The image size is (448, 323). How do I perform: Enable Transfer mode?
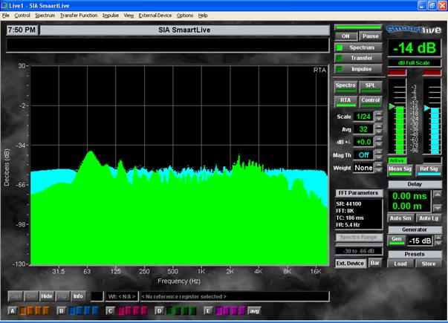pyautogui.click(x=361, y=57)
